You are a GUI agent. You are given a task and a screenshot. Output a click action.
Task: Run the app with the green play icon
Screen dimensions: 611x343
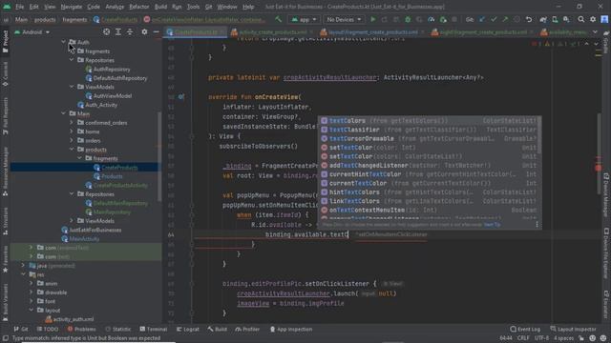(373, 19)
